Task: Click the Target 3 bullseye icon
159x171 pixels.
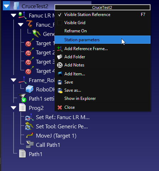Action: [x=30, y=61]
